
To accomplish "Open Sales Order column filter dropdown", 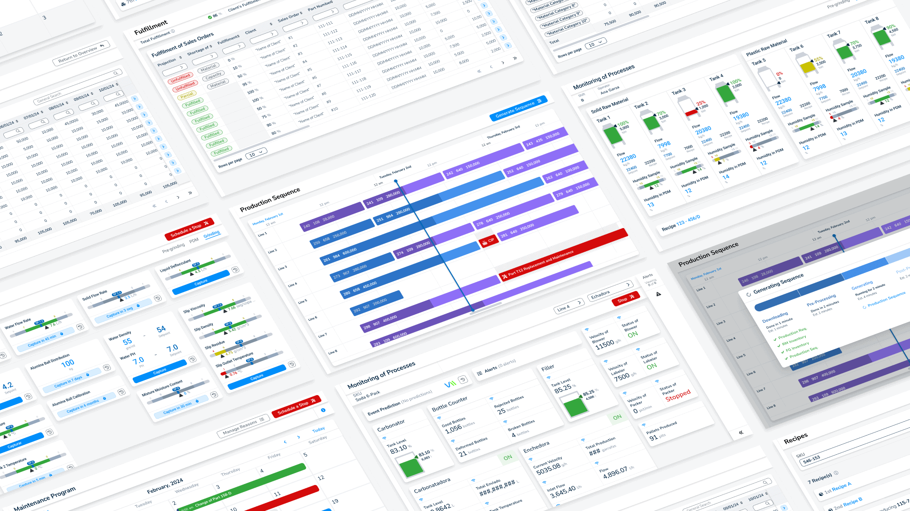I will pos(296,25).
